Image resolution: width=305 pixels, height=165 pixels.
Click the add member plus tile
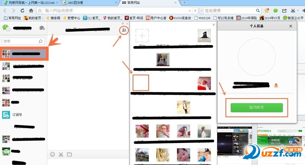click(x=142, y=36)
